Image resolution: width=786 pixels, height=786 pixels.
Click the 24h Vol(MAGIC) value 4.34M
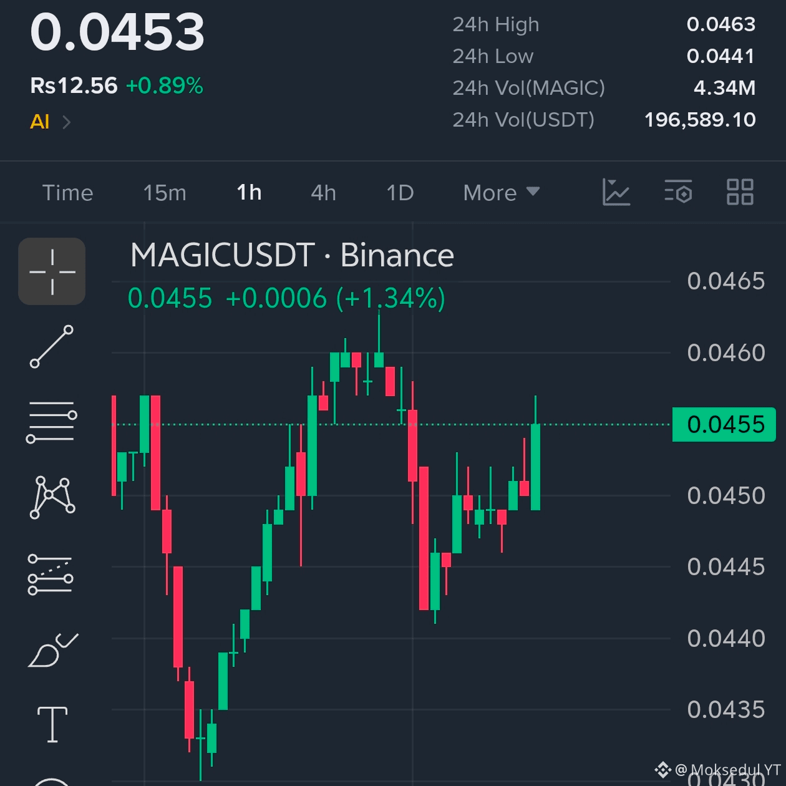coord(725,88)
